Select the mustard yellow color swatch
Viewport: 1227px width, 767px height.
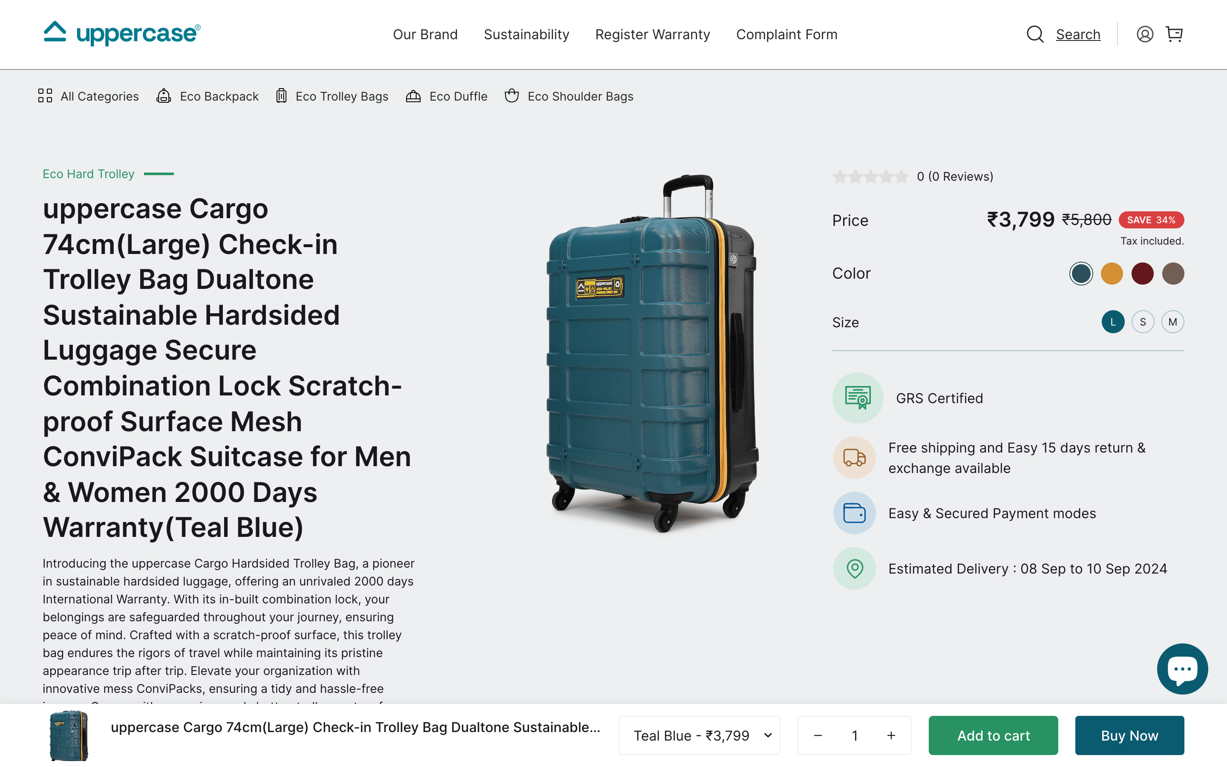(x=1112, y=273)
